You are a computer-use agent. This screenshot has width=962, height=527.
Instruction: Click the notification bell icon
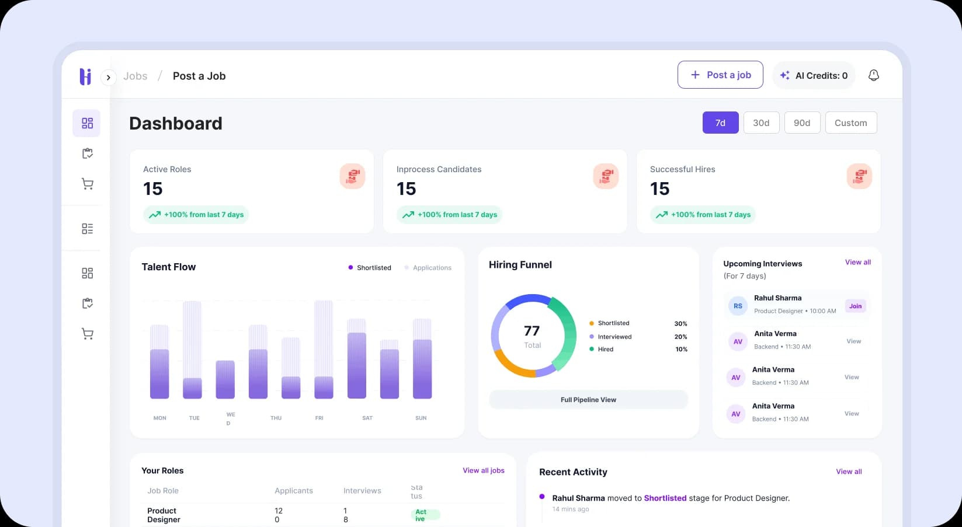coord(873,75)
